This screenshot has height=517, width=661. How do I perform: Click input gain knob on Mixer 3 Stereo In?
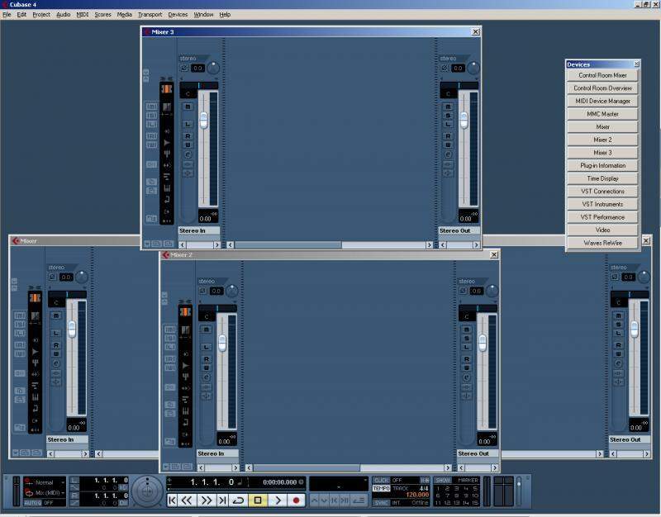point(213,68)
